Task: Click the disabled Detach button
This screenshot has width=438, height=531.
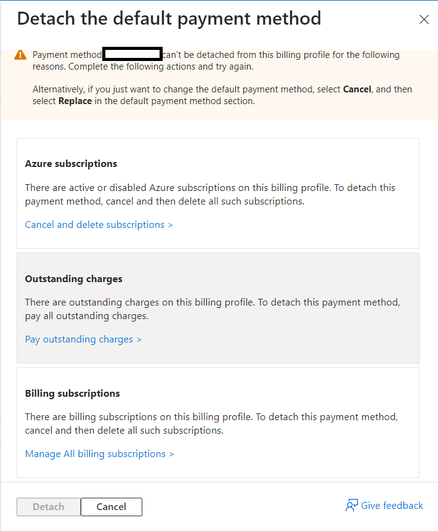Action: [48, 506]
